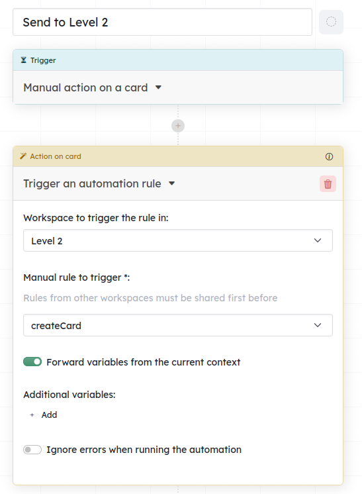Click the plus icon next to Add

click(x=32, y=415)
